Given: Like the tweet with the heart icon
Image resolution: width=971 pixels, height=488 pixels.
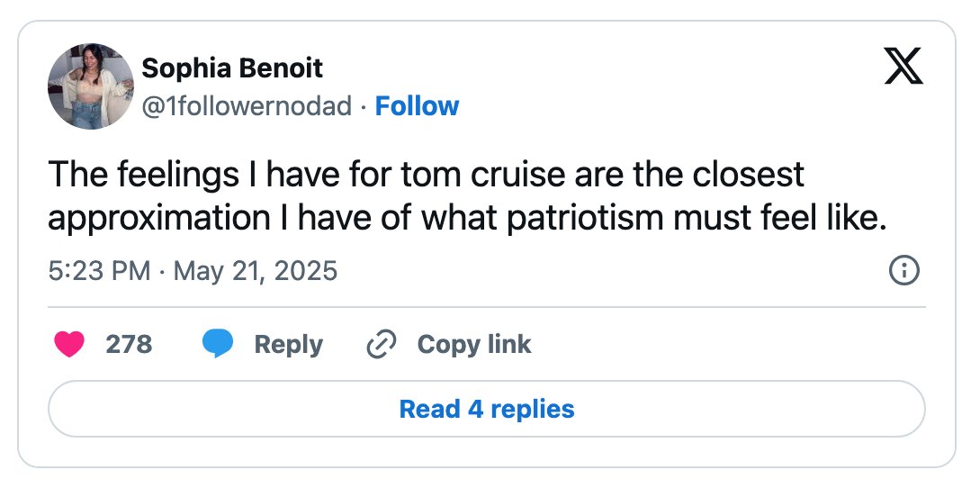Looking at the screenshot, I should pos(69,344).
